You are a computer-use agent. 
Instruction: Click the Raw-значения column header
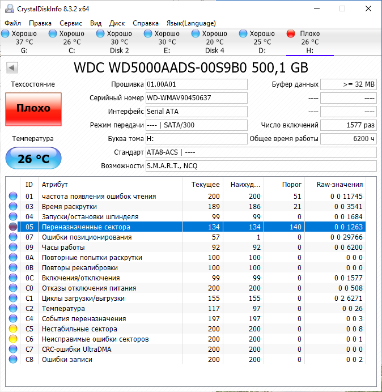[335, 185]
